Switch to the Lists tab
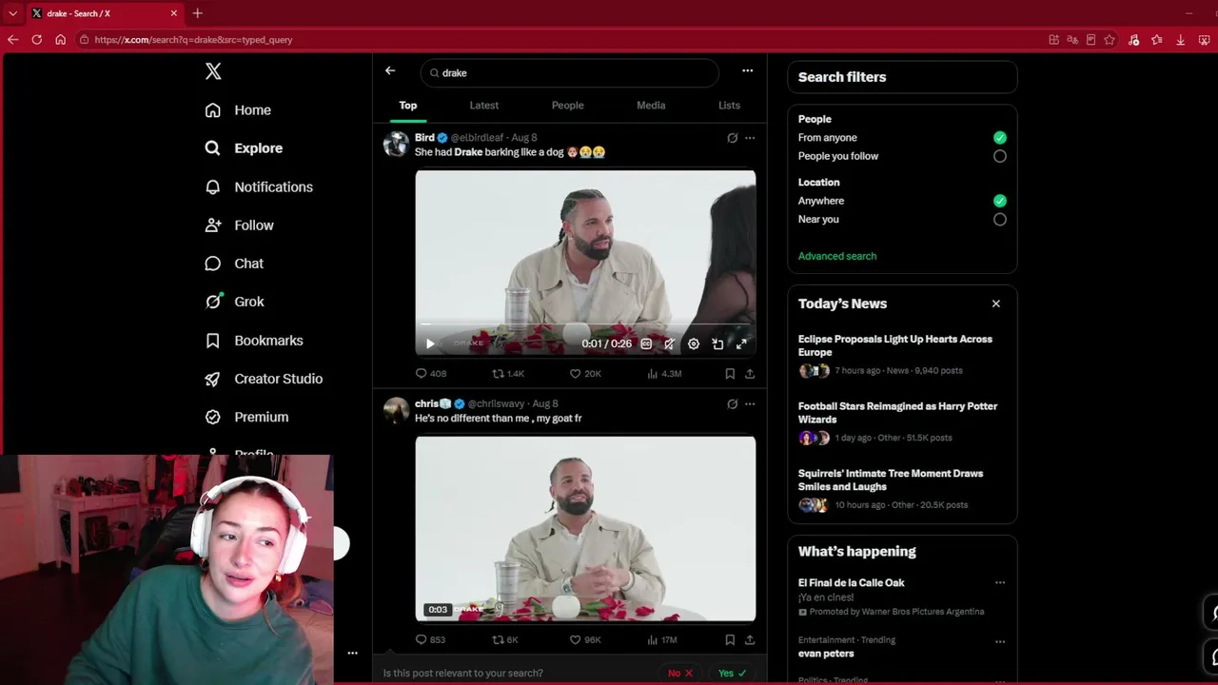This screenshot has width=1218, height=685. pyautogui.click(x=729, y=106)
